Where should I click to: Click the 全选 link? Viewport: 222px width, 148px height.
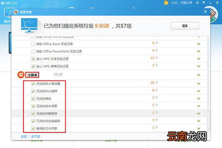coord(24,136)
